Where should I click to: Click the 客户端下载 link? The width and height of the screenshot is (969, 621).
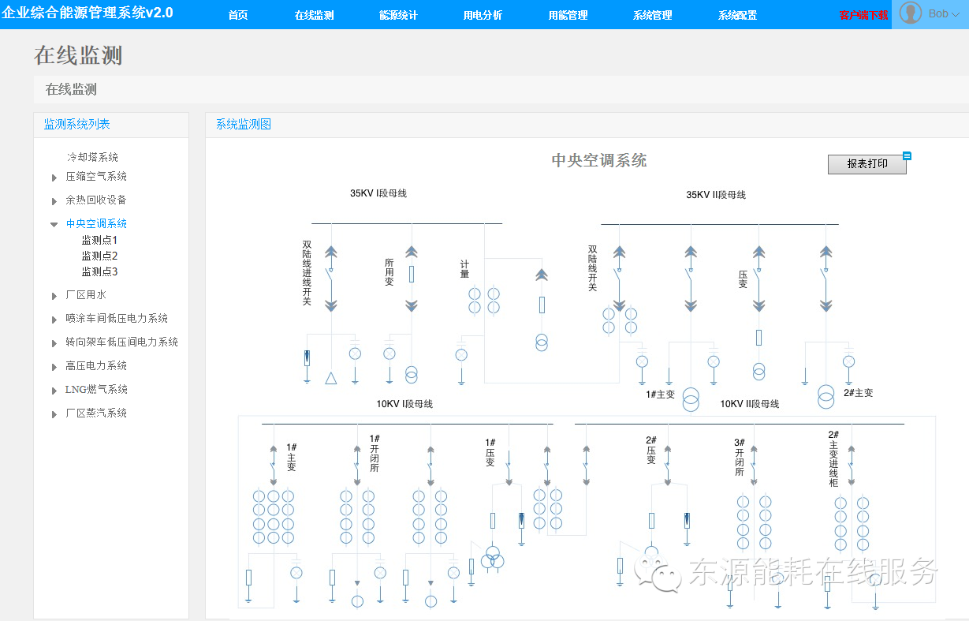863,15
